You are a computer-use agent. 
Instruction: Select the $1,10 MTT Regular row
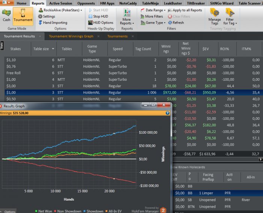(134, 60)
